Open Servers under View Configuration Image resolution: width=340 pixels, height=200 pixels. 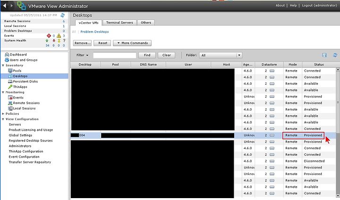pos(15,124)
